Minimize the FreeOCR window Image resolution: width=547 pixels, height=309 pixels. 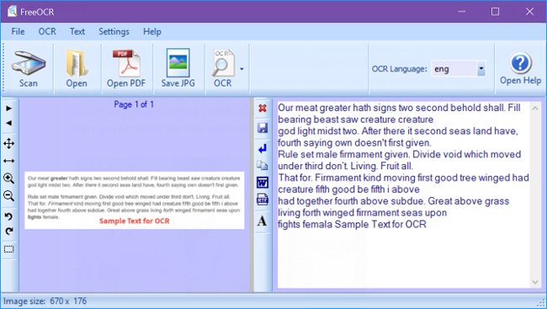tap(462, 12)
